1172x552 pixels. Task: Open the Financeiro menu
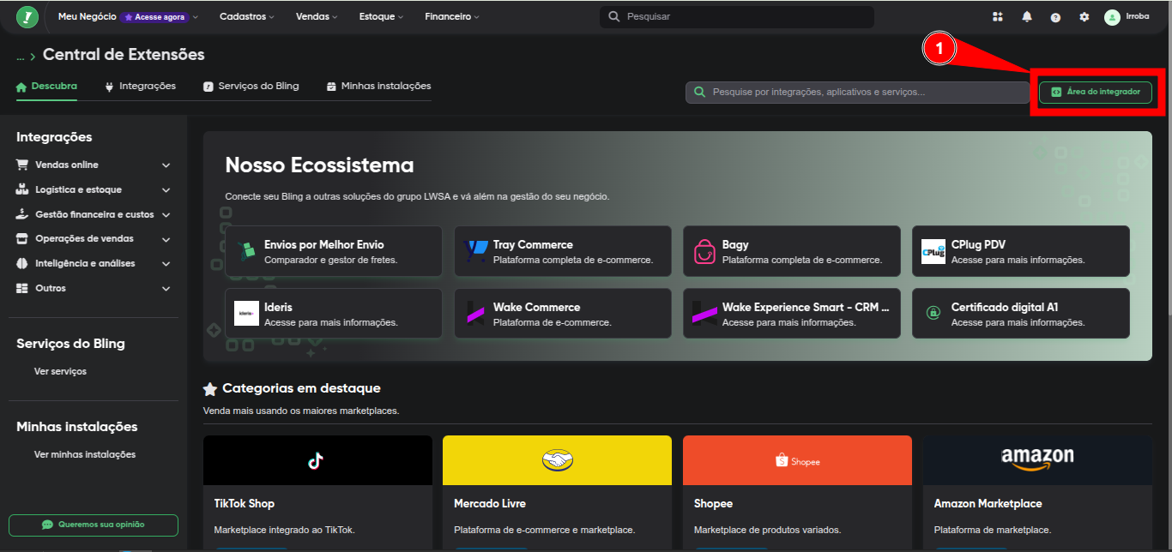pyautogui.click(x=452, y=17)
